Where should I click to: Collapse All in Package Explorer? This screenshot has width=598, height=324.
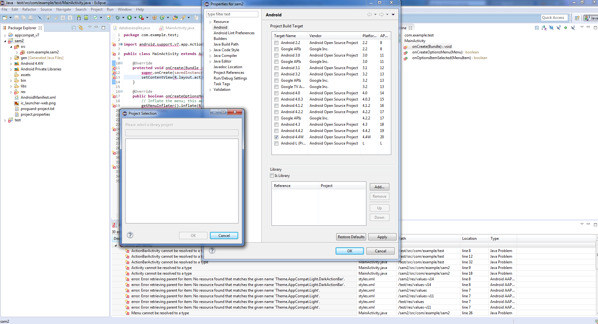(x=74, y=28)
